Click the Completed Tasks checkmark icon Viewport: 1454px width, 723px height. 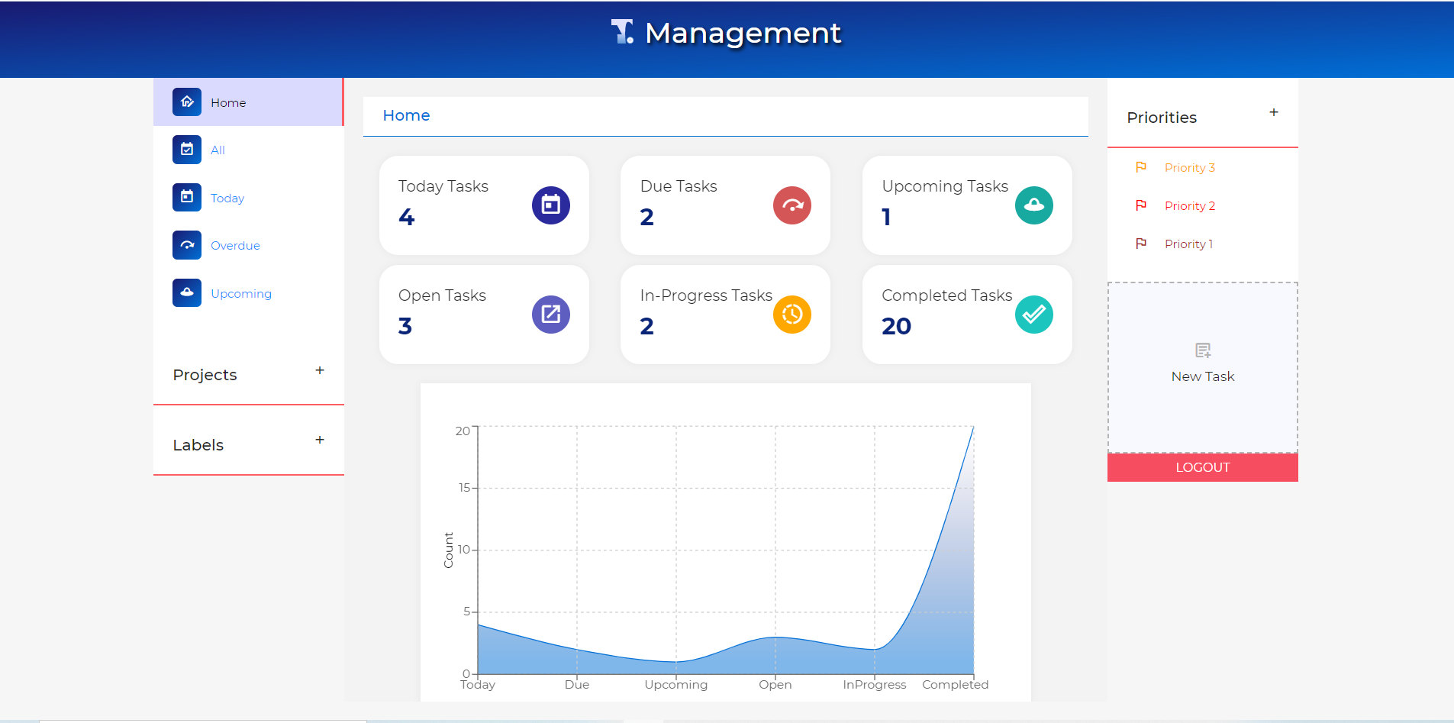(1033, 314)
